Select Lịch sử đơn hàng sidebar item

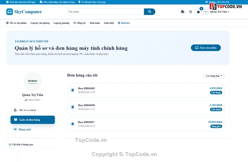[33, 120]
